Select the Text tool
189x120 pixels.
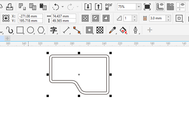pos(54,30)
